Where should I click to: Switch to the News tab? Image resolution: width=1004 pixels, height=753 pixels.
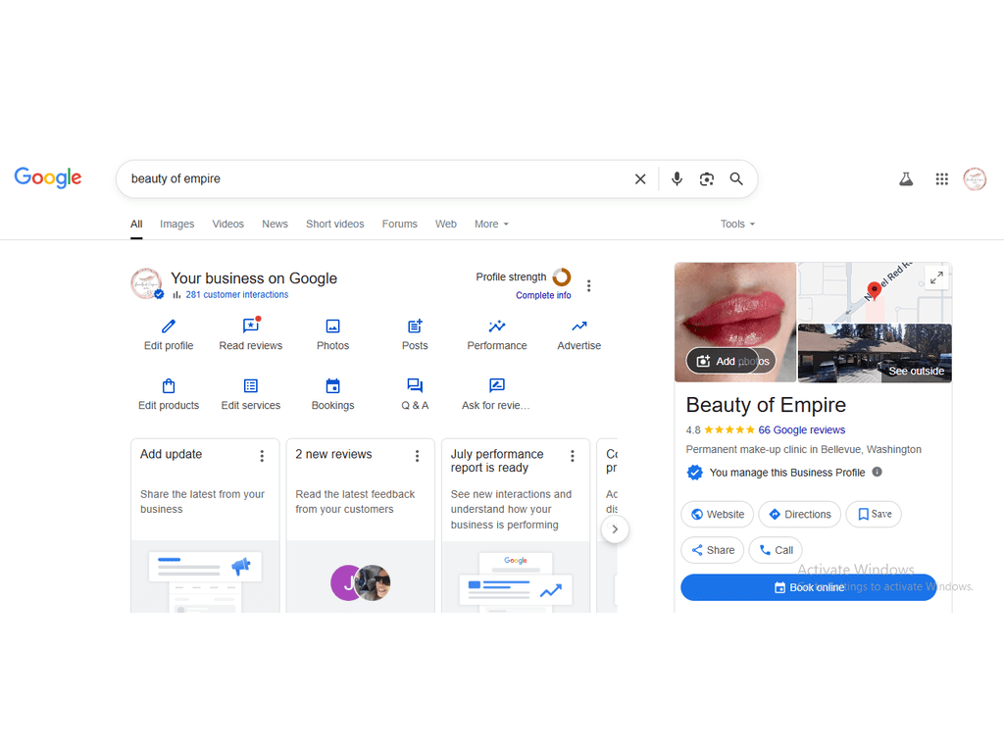click(275, 225)
